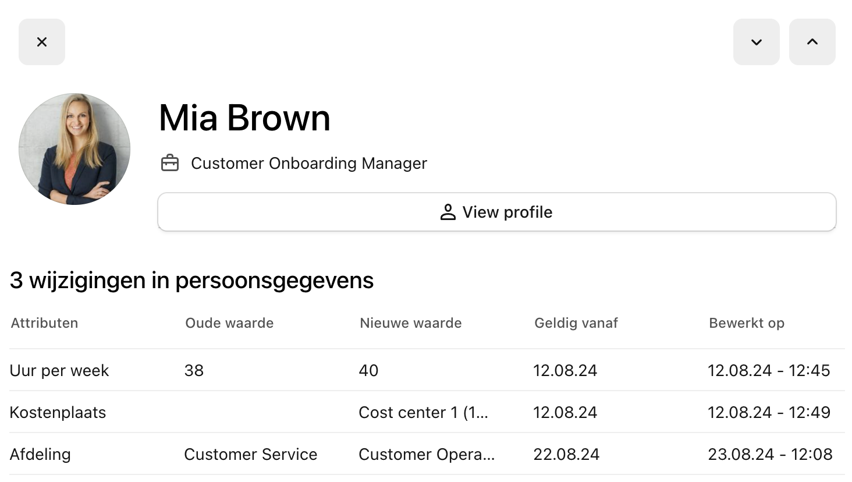Click the Oude waarde column header
Screen dimensions: 852x482
tap(229, 323)
